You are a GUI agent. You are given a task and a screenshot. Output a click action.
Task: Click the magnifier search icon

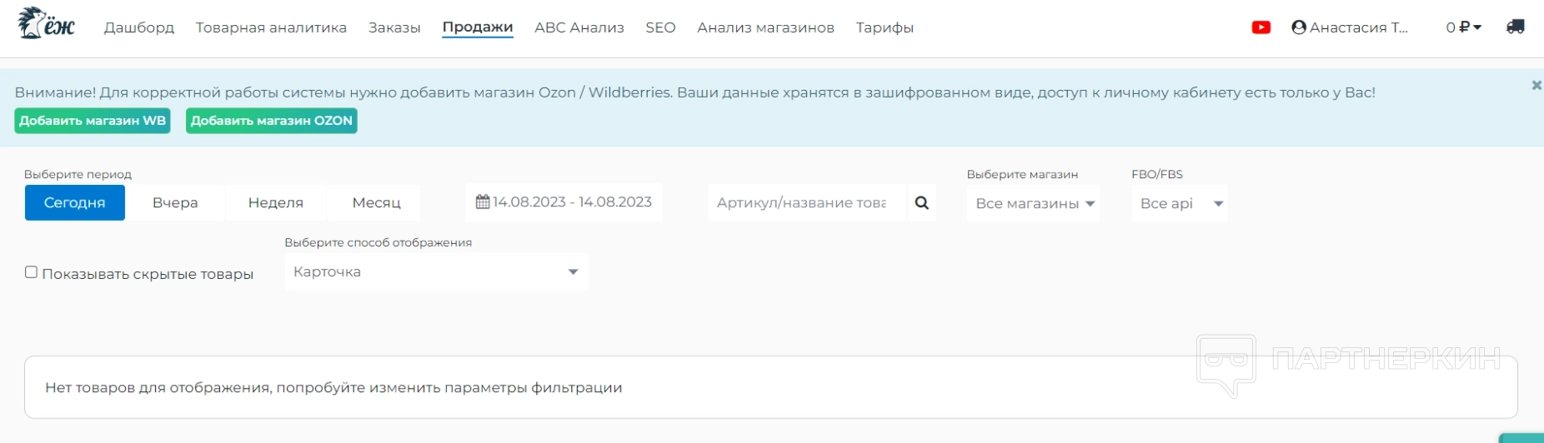coord(921,203)
